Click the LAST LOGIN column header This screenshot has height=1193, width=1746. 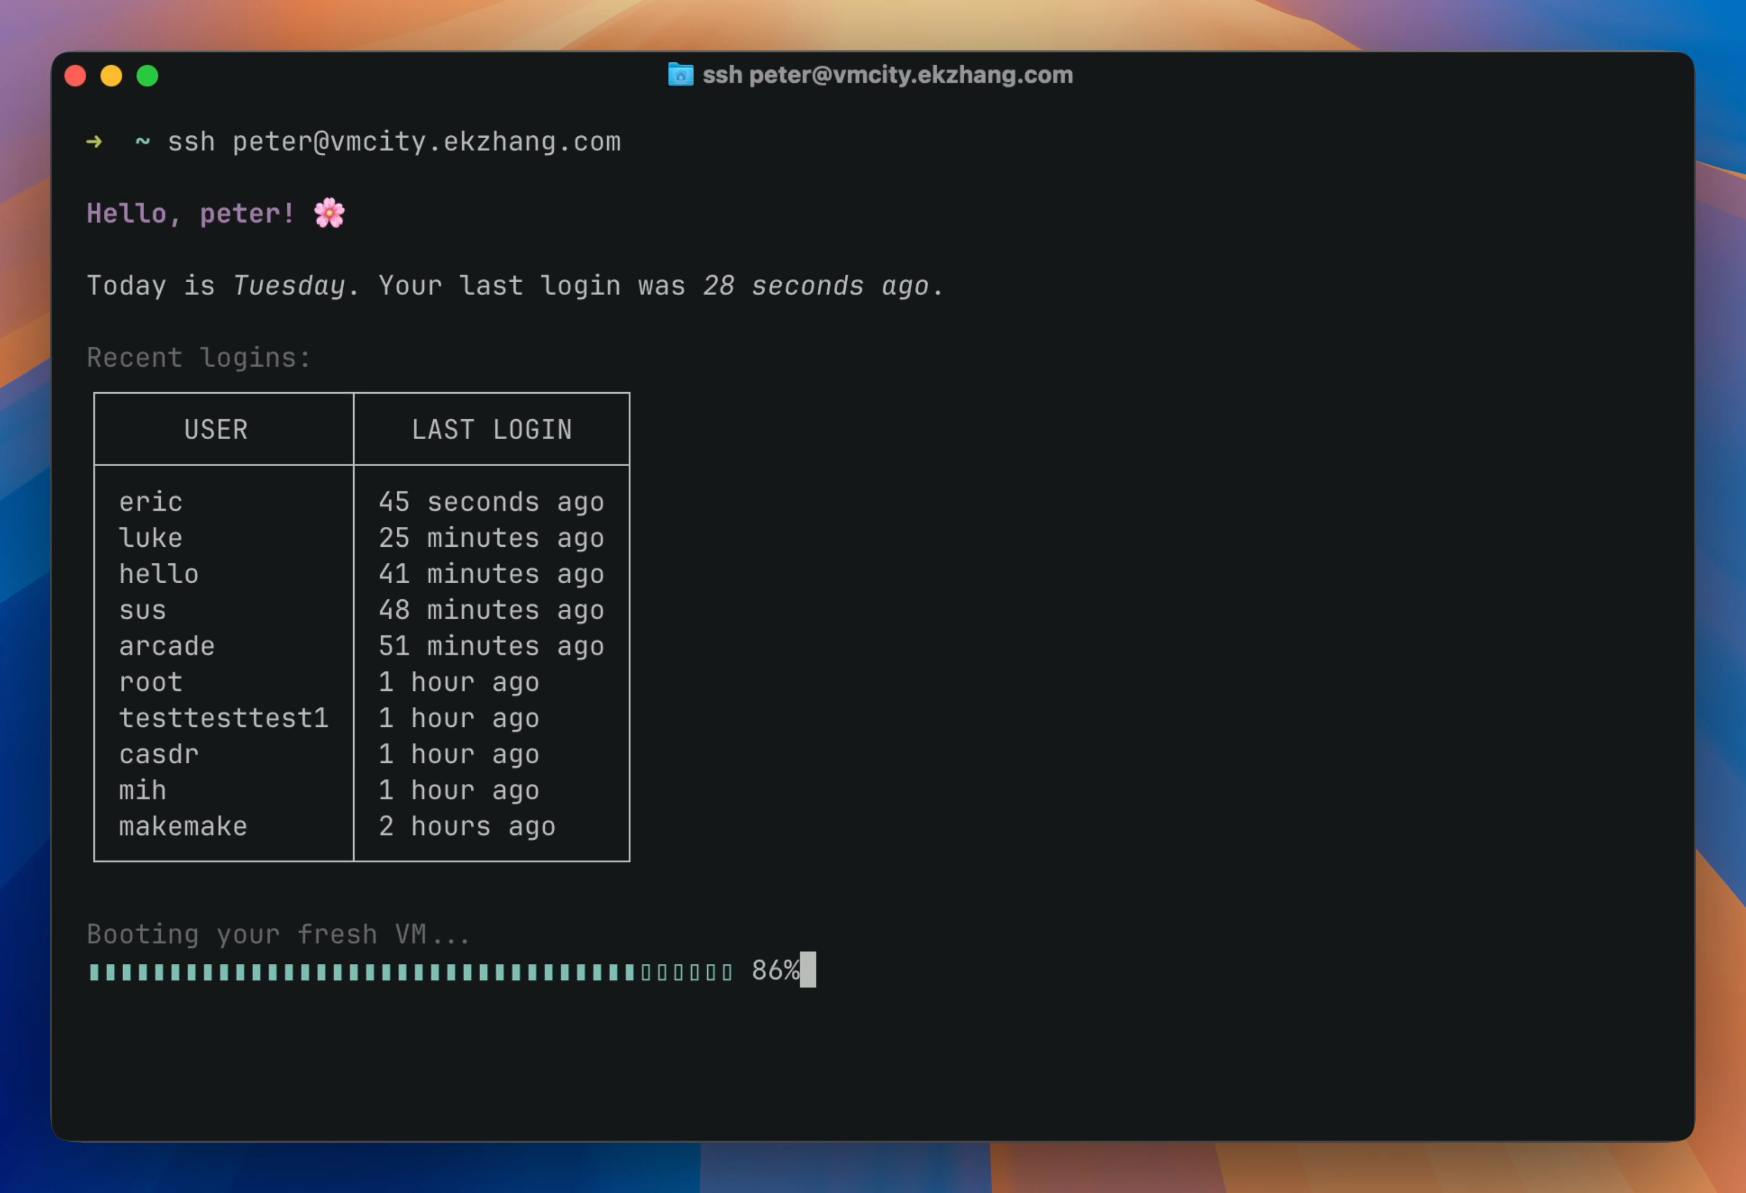(491, 430)
